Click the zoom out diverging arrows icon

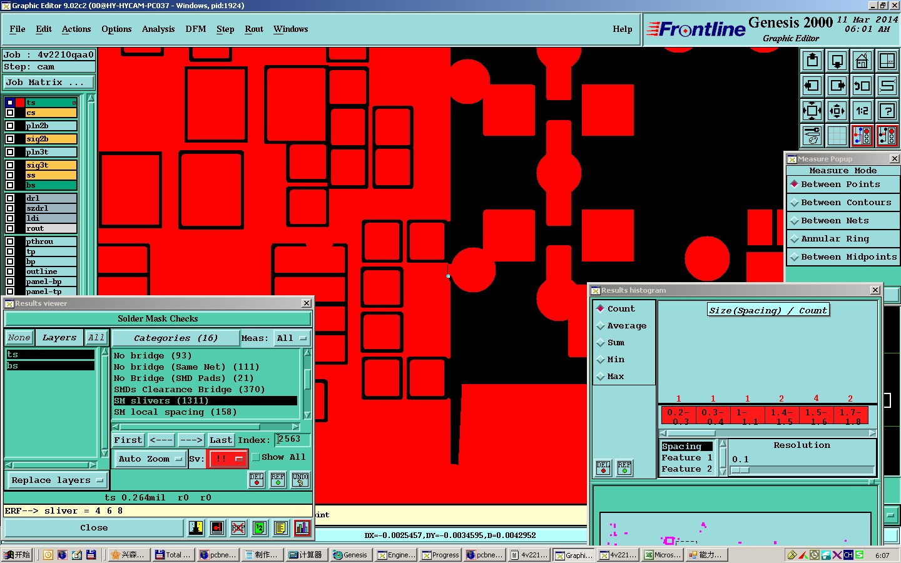click(837, 111)
